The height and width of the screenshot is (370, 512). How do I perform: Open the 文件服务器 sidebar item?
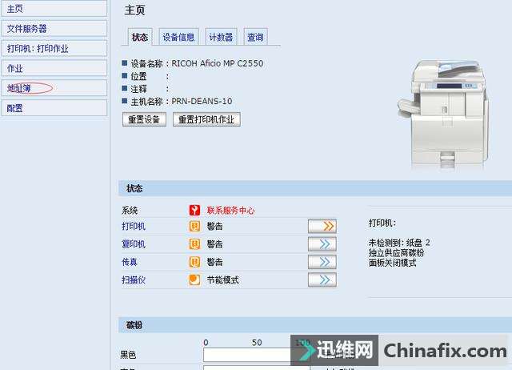[x=54, y=29]
